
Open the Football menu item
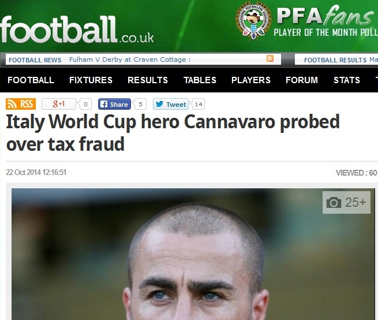pyautogui.click(x=31, y=80)
